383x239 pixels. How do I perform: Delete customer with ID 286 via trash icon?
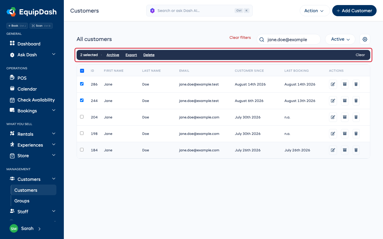[356, 84]
